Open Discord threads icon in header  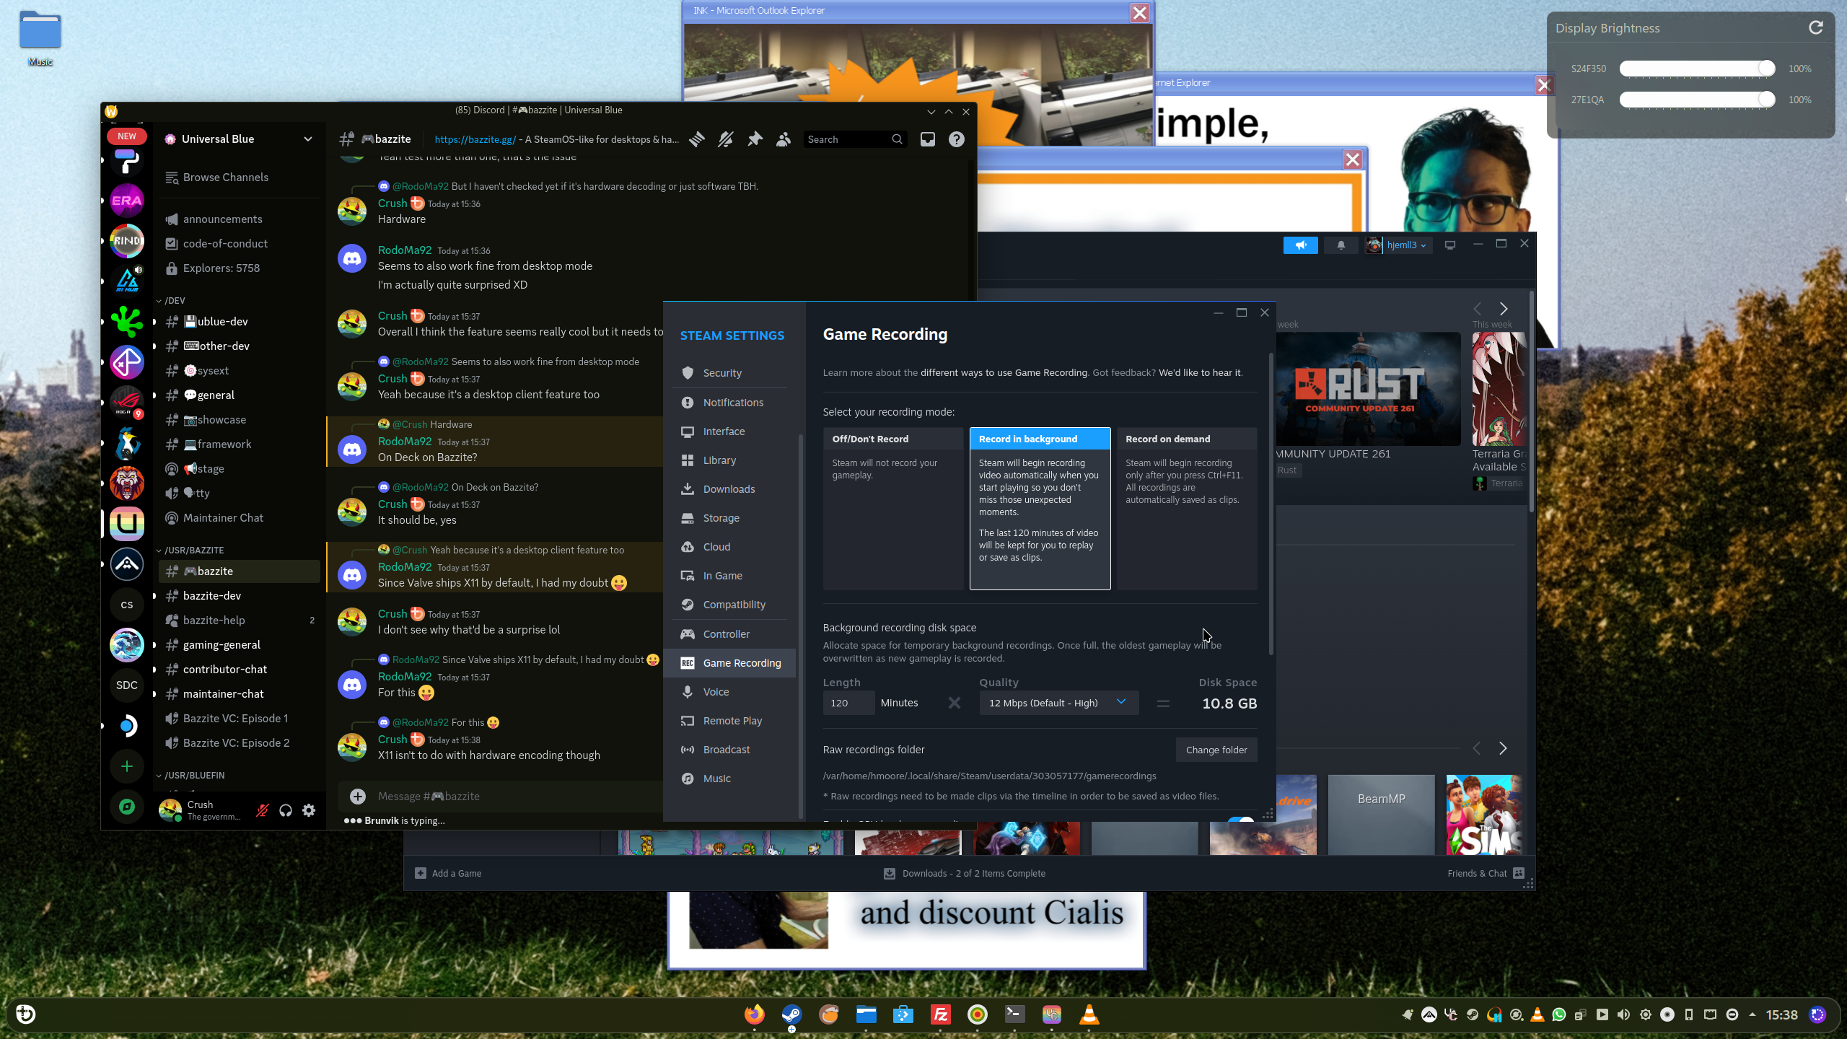697,139
